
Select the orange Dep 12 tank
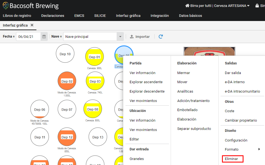pos(67,137)
